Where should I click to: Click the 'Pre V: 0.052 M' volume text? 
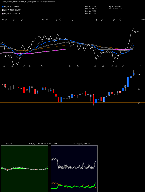point(115,8)
